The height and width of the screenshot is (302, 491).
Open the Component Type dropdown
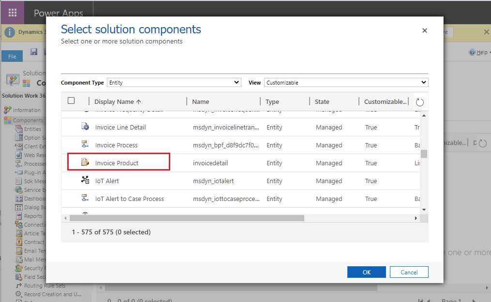(174, 83)
